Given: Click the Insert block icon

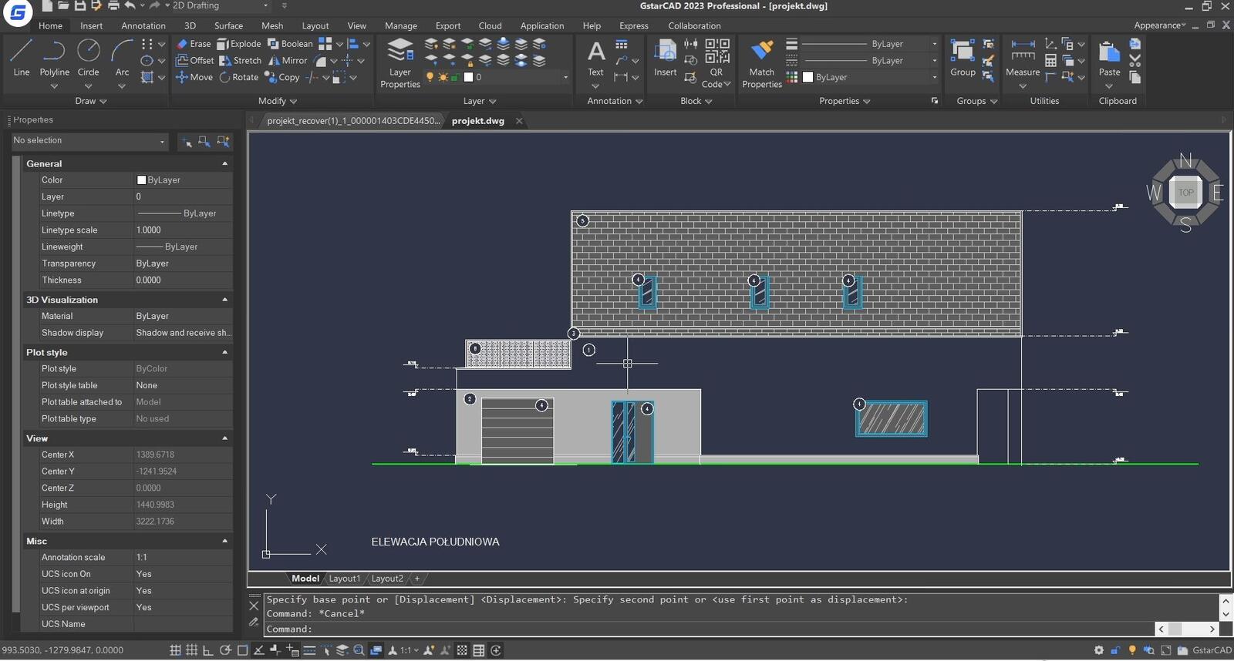Looking at the screenshot, I should tap(665, 52).
